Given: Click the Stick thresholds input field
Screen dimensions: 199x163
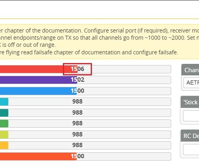Looking at the screenshot, I should (191, 116).
